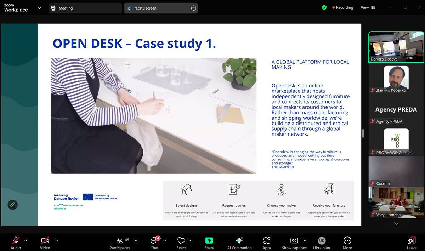Select Denitza Doseva's video thumbnail
Image resolution: width=425 pixels, height=251 pixels.
[x=396, y=47]
